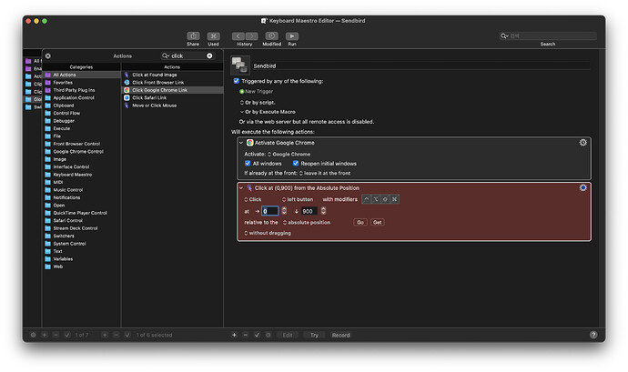Open the 'left button' popup menu
The width and height of the screenshot is (628, 372).
click(x=298, y=199)
